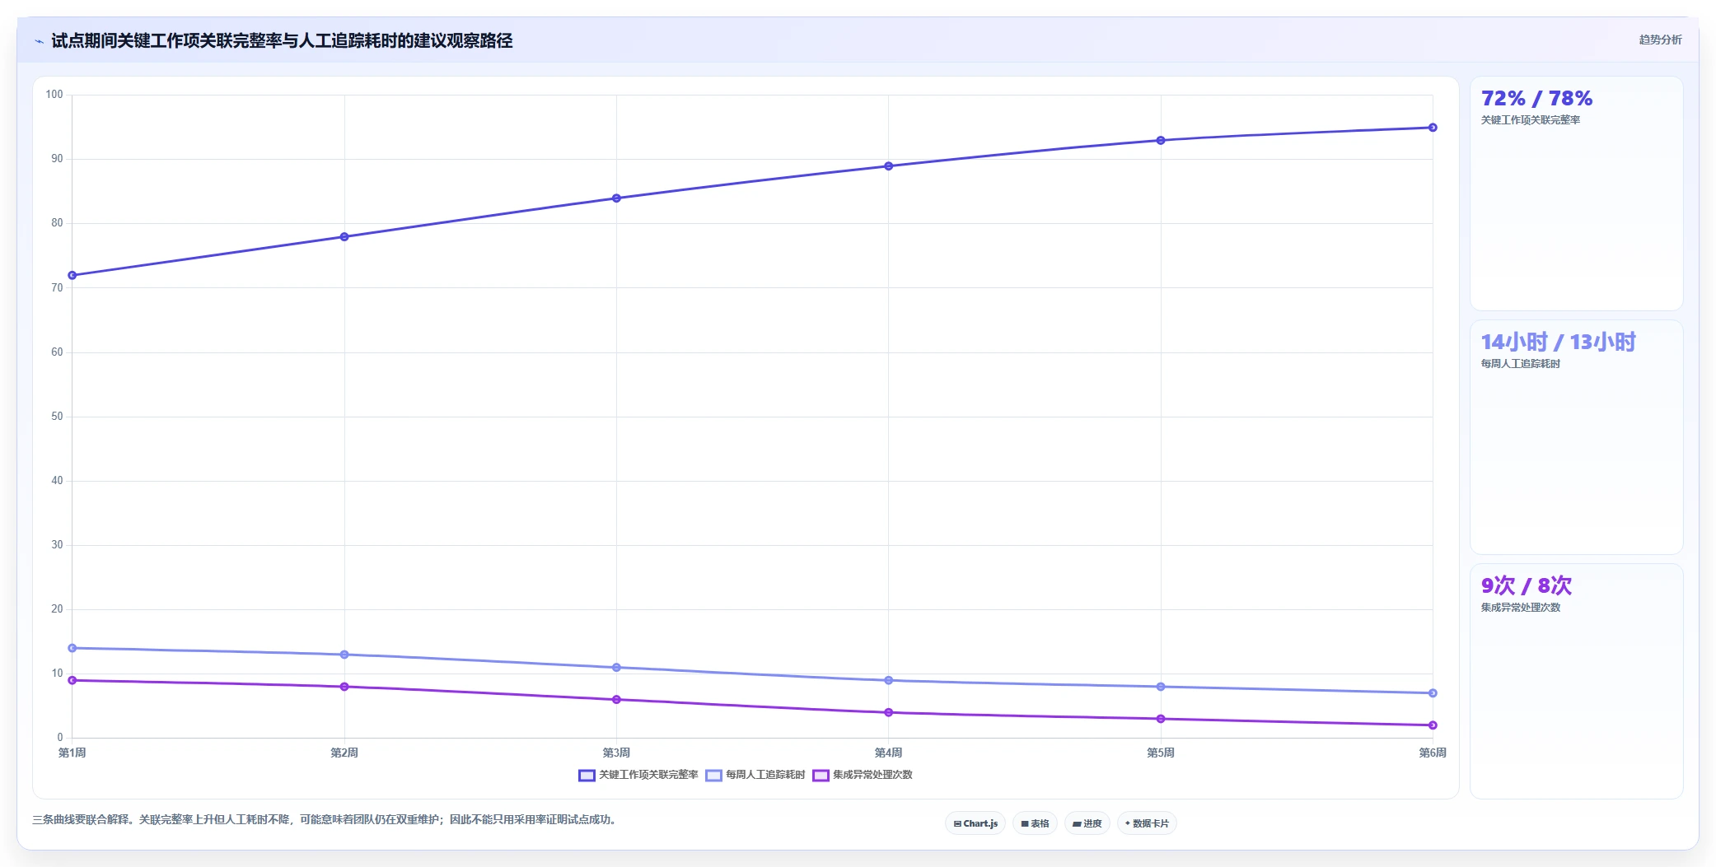Click the 第2周 x-axis label
The width and height of the screenshot is (1716, 867).
344,753
